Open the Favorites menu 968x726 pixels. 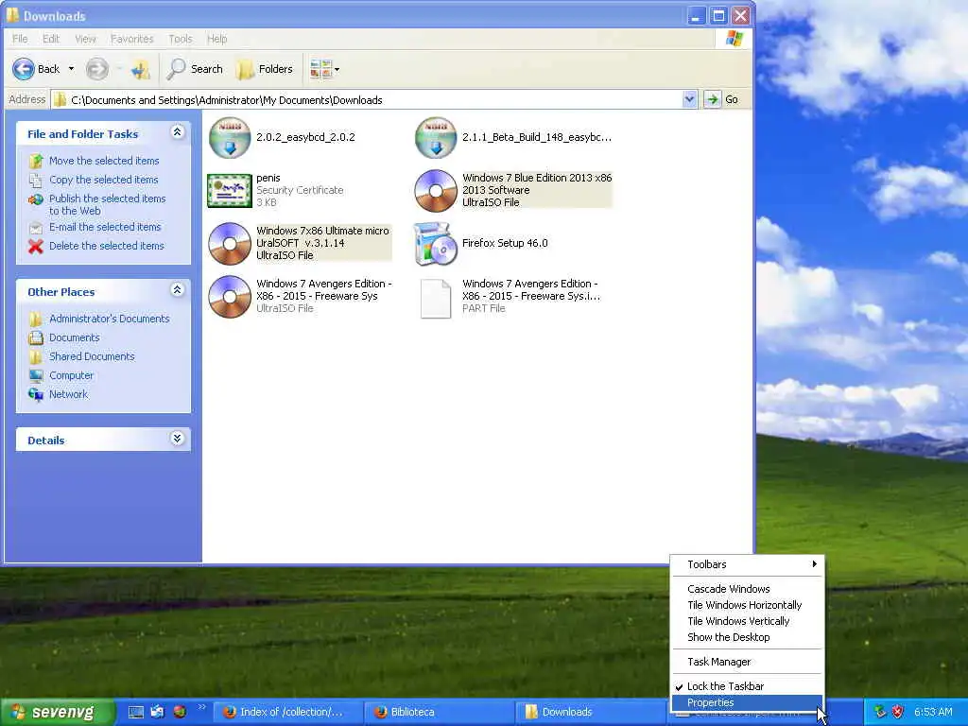pos(131,39)
